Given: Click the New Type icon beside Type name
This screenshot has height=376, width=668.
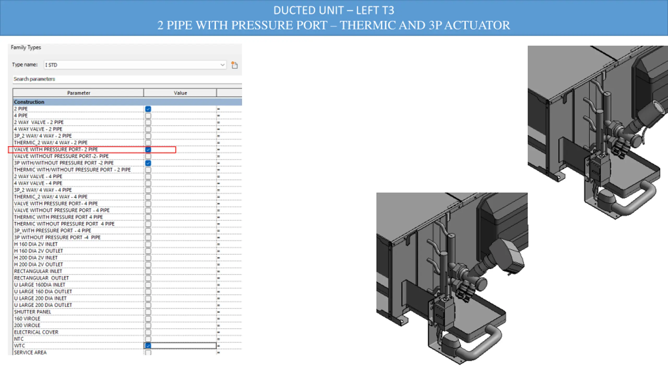Looking at the screenshot, I should pos(234,65).
